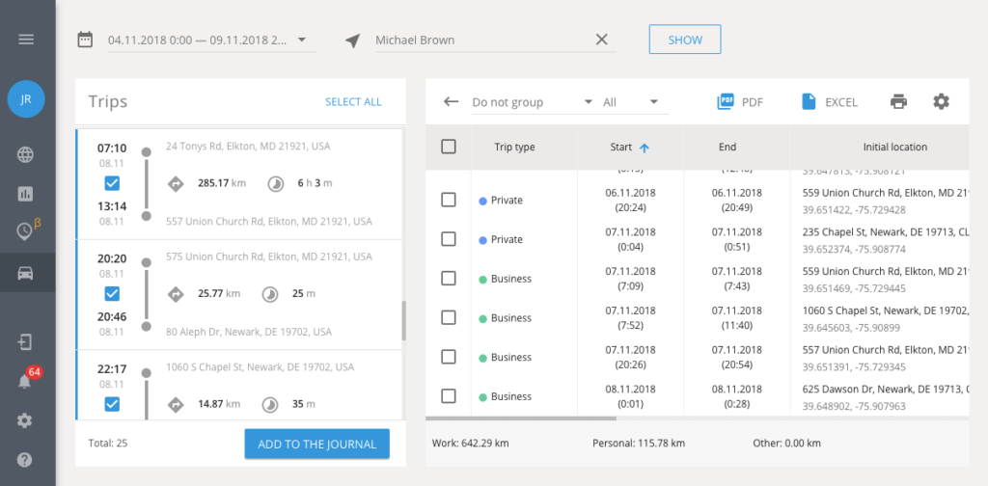Clear the Michael Brown object field
The width and height of the screenshot is (988, 486).
tap(602, 40)
